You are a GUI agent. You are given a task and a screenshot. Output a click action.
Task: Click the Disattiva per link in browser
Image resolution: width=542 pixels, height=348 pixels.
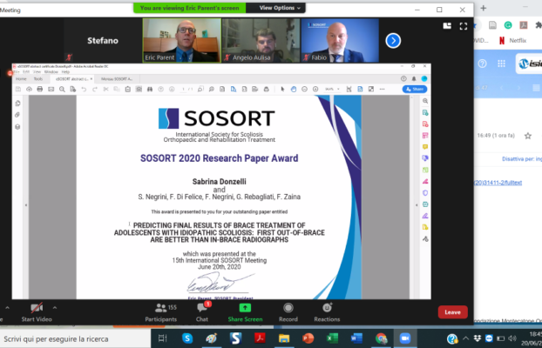522,159
